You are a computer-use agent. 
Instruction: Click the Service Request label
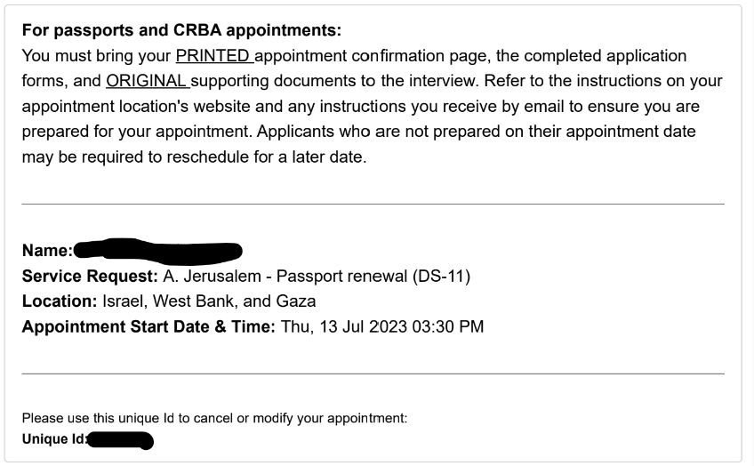point(90,277)
